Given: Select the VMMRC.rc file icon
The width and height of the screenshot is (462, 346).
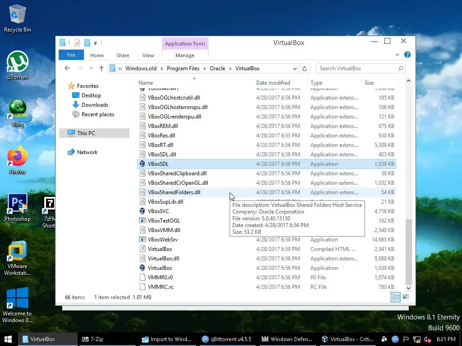Looking at the screenshot, I should click(142, 287).
